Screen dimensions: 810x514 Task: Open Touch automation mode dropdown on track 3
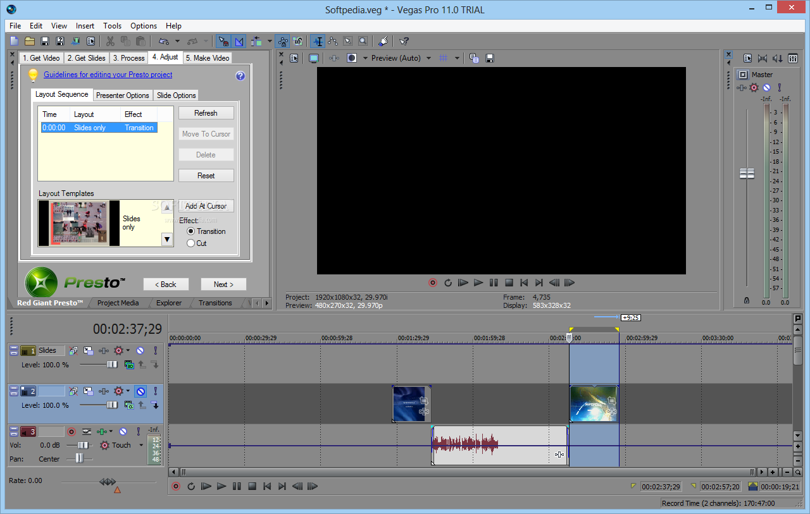pyautogui.click(x=141, y=445)
